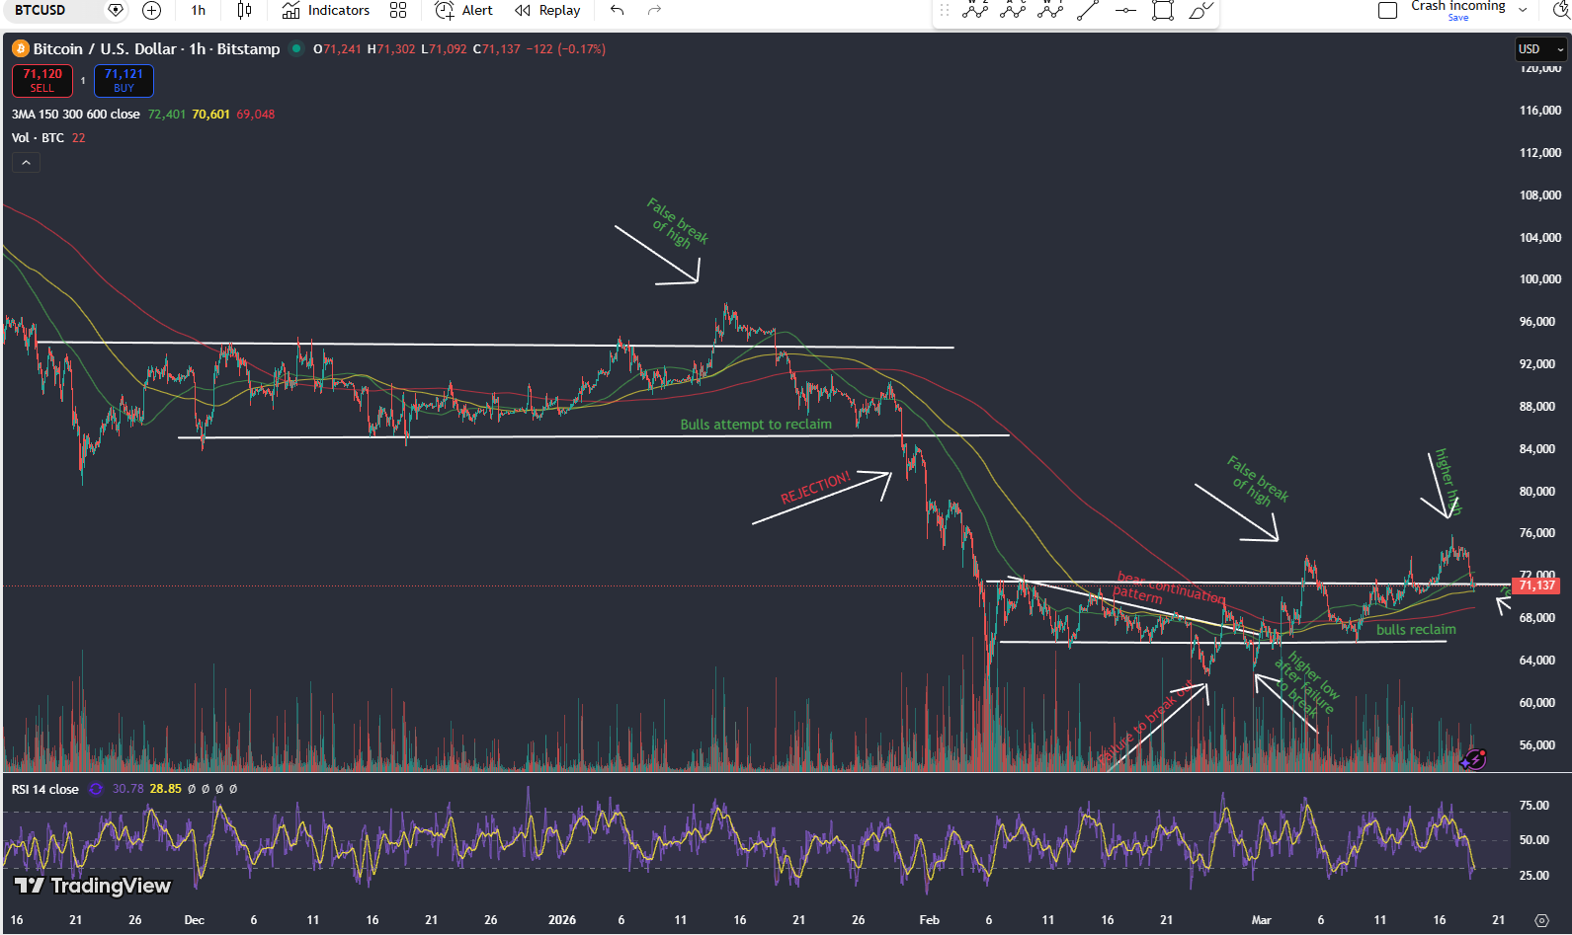Click the TradingView logo
The image size is (1572, 935).
[x=93, y=886]
